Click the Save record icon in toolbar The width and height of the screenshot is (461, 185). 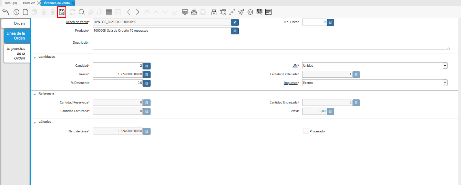62,12
